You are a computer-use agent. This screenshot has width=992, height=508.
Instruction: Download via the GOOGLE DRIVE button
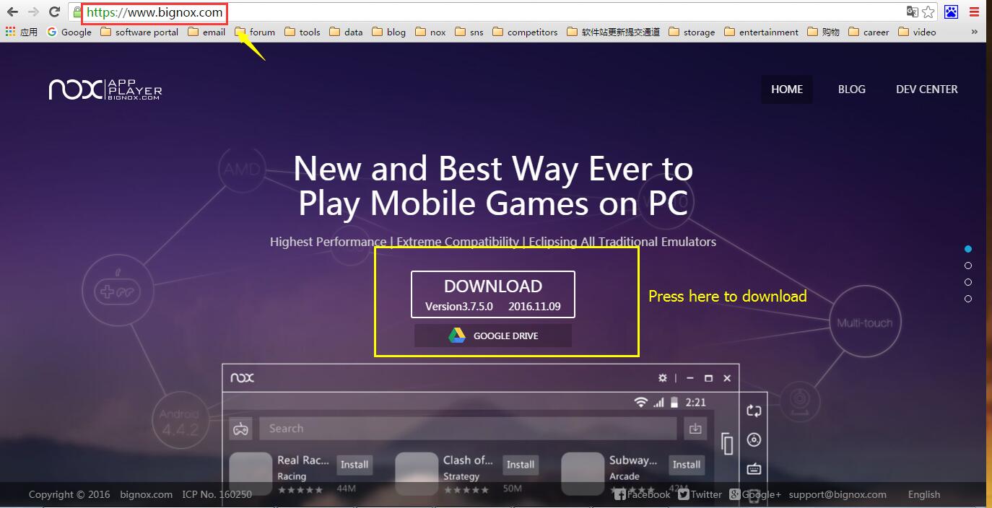point(493,336)
